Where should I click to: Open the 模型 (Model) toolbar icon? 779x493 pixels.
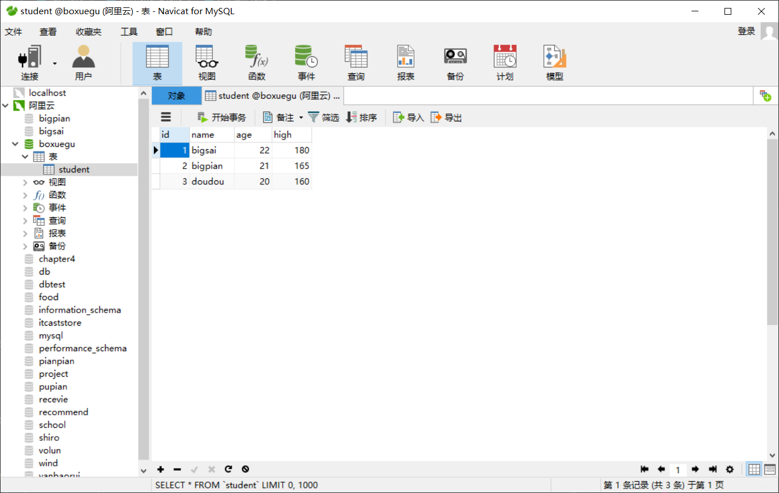[555, 63]
